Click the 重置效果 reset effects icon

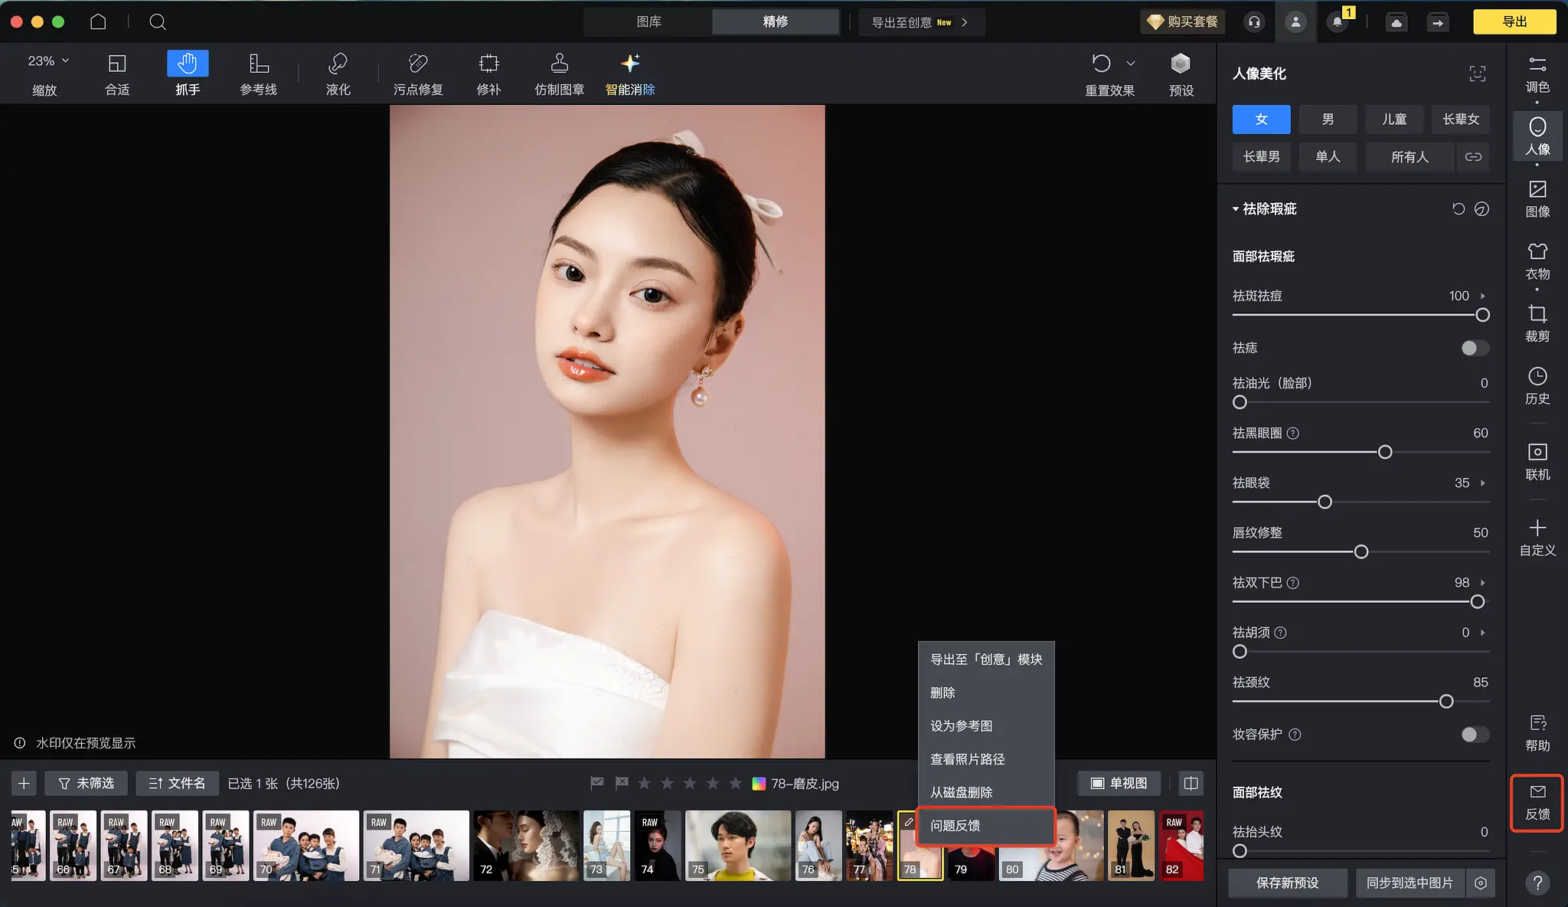pos(1101,63)
